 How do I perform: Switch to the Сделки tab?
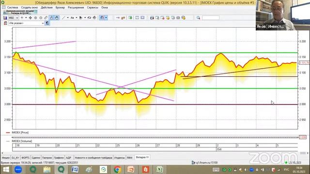[x=36, y=158]
